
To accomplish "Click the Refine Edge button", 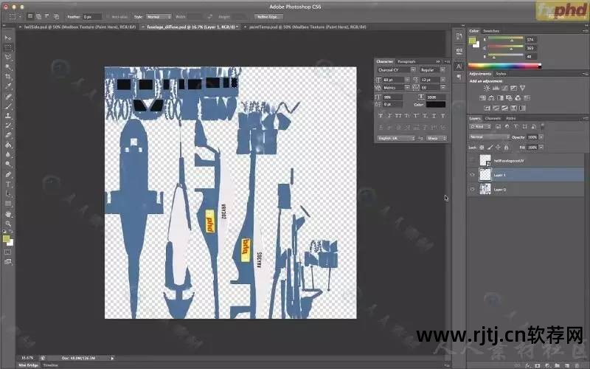I will click(x=268, y=17).
